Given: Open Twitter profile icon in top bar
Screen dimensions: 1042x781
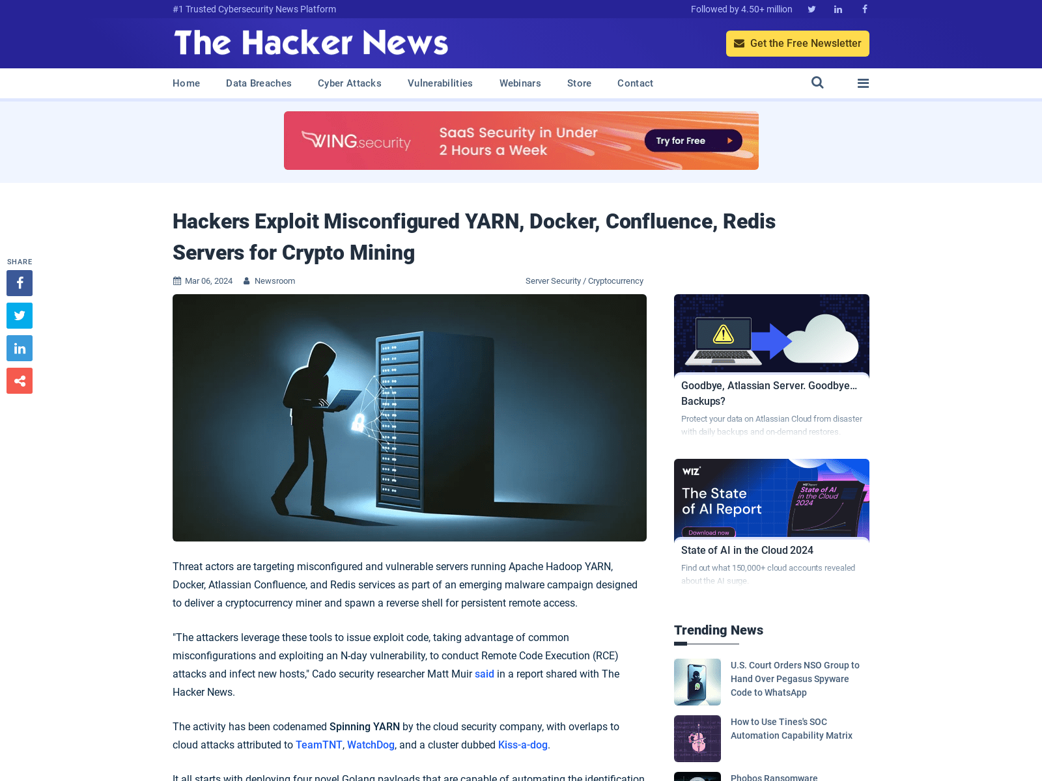Looking at the screenshot, I should (811, 9).
